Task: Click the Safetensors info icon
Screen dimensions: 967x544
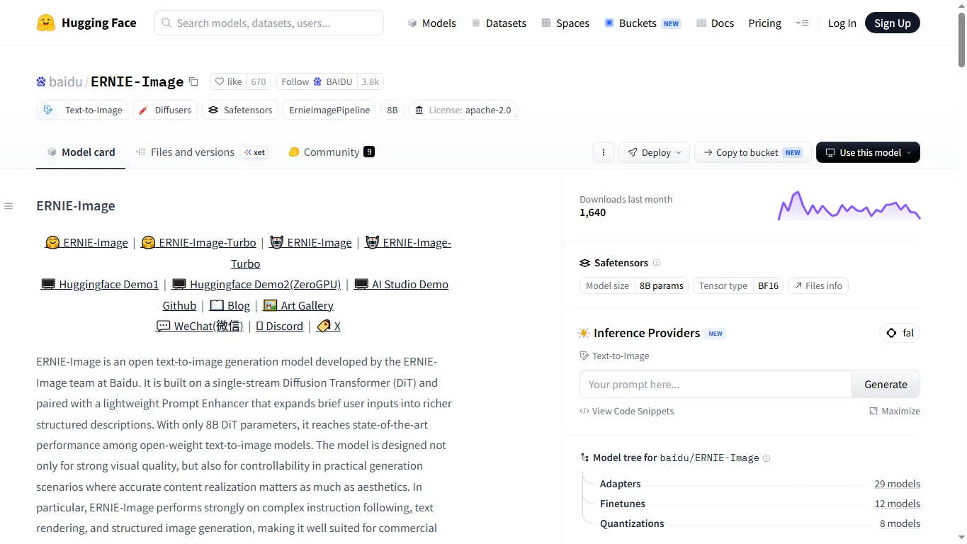Action: tap(657, 263)
